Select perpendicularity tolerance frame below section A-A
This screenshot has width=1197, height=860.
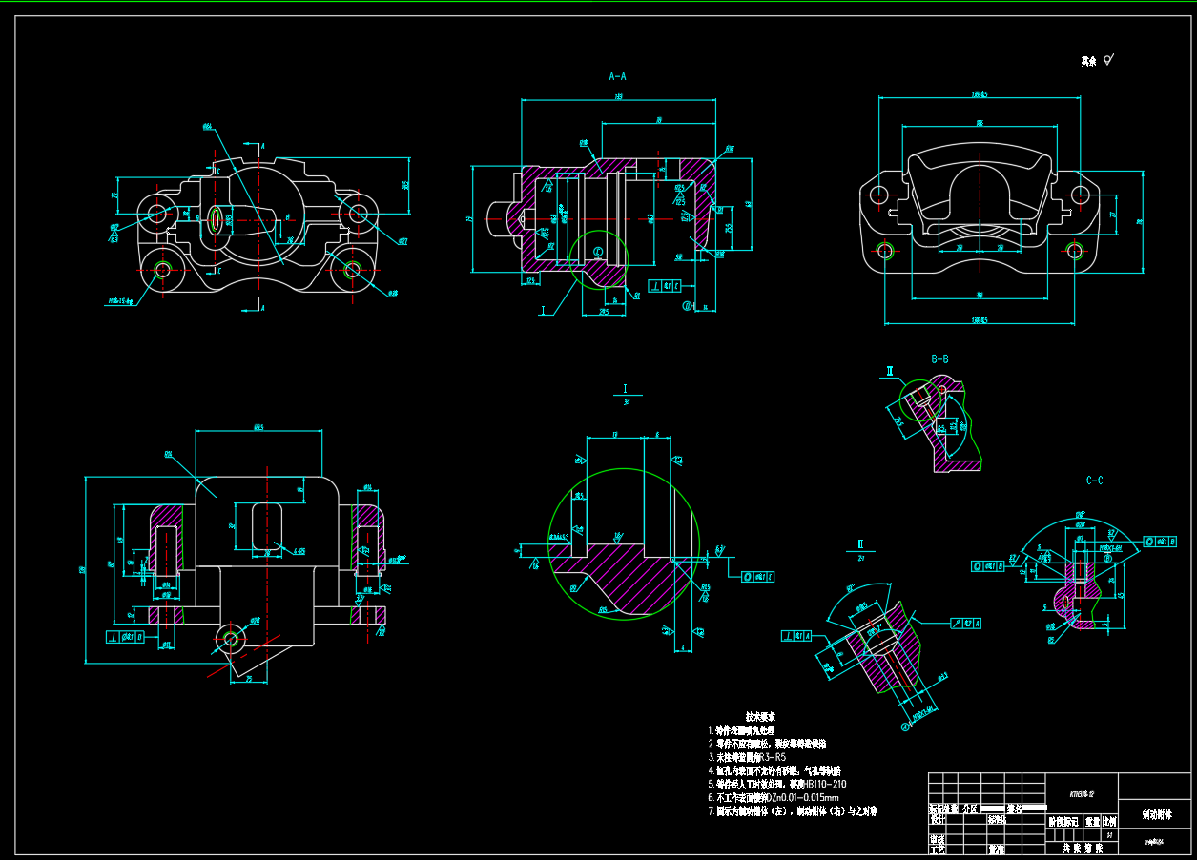[666, 285]
